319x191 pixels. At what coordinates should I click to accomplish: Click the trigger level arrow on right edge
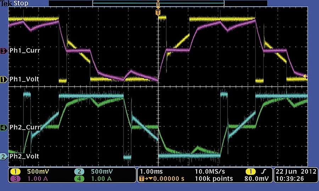coord(305,76)
